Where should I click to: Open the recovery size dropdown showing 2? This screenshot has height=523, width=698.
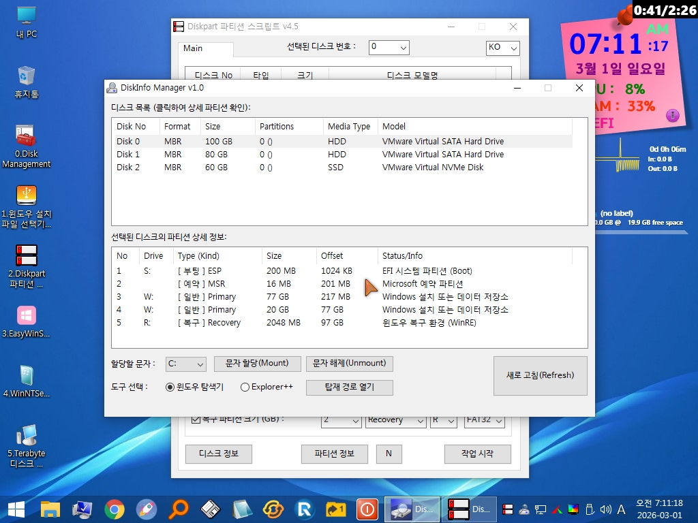(341, 421)
